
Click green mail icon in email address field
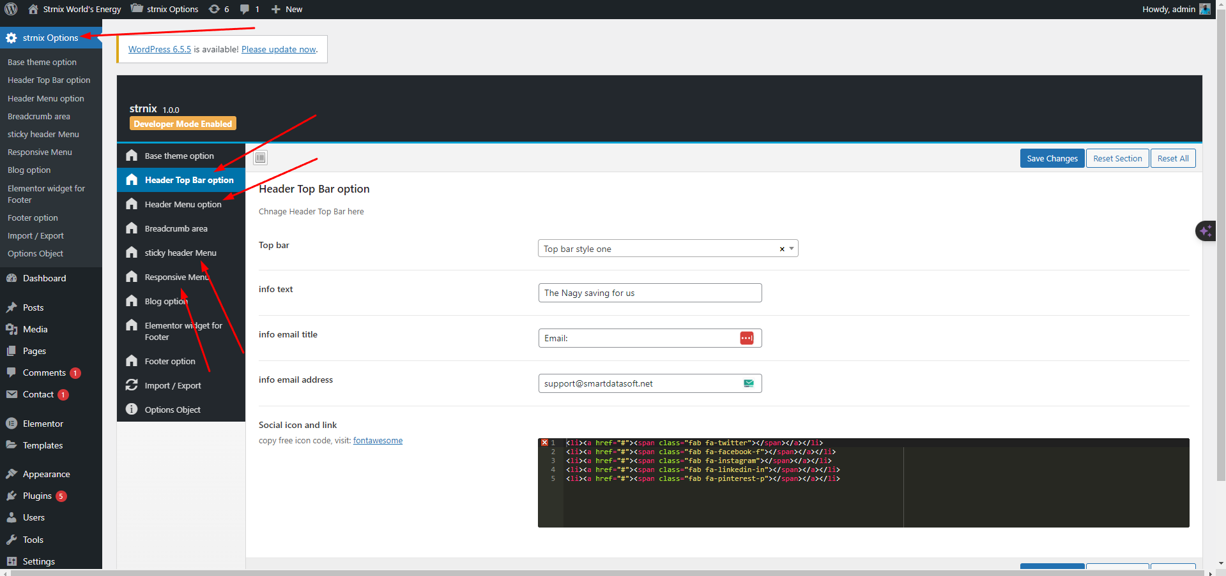coord(749,383)
